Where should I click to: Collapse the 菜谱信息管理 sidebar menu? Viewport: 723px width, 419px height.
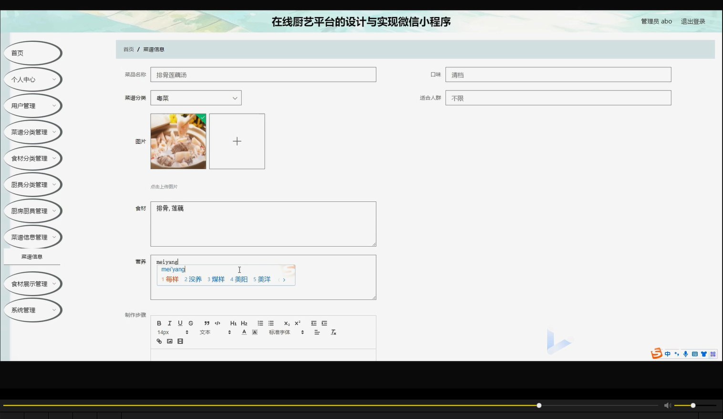click(x=33, y=237)
